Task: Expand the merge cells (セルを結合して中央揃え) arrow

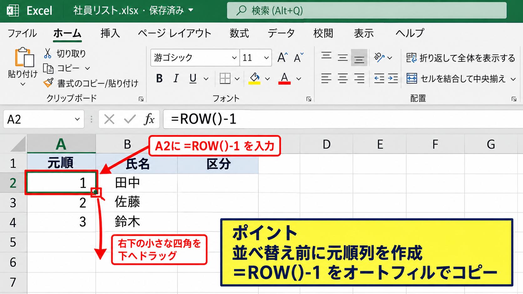Action: point(513,79)
